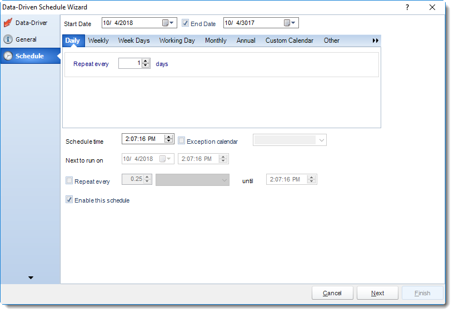Select the Working Day tab
The image size is (454, 313).
tap(177, 41)
